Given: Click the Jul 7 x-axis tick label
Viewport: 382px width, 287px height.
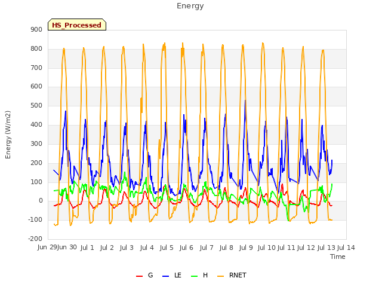Looking at the screenshot, I should [x=207, y=248].
